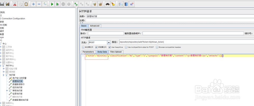Start test without pauses icon
Image resolution: width=254 pixels, height=106 pixels.
pyautogui.click(x=57, y=4)
